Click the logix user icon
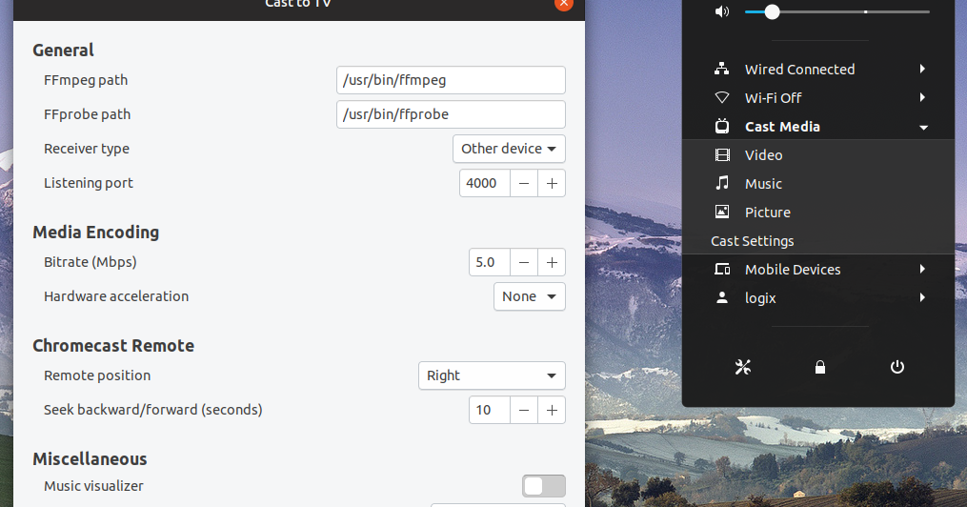 721,298
